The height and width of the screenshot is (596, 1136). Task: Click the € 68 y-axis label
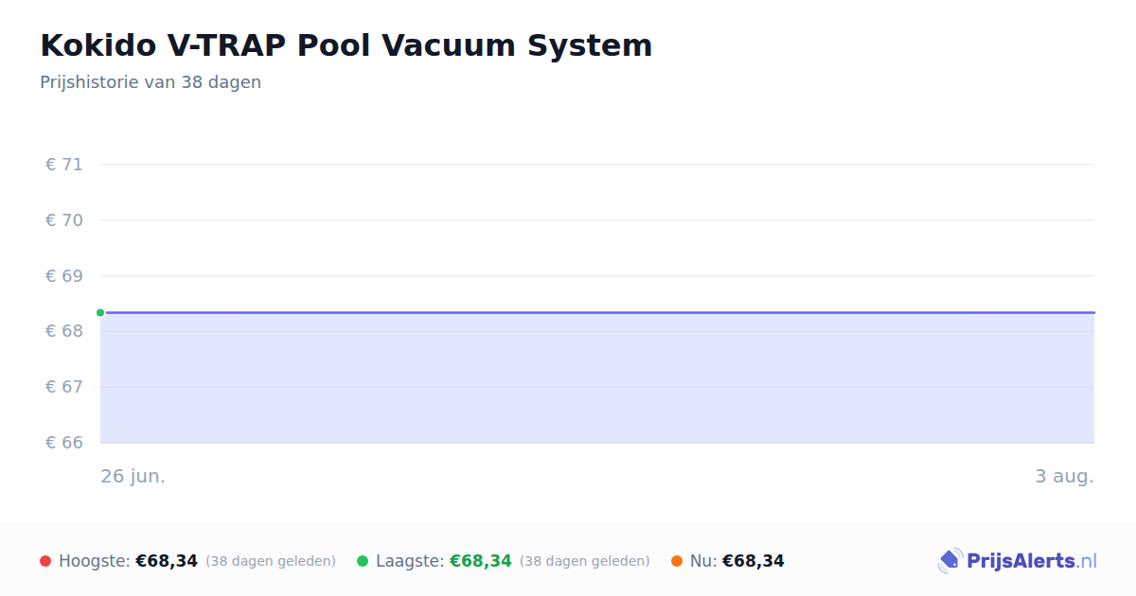coord(64,331)
